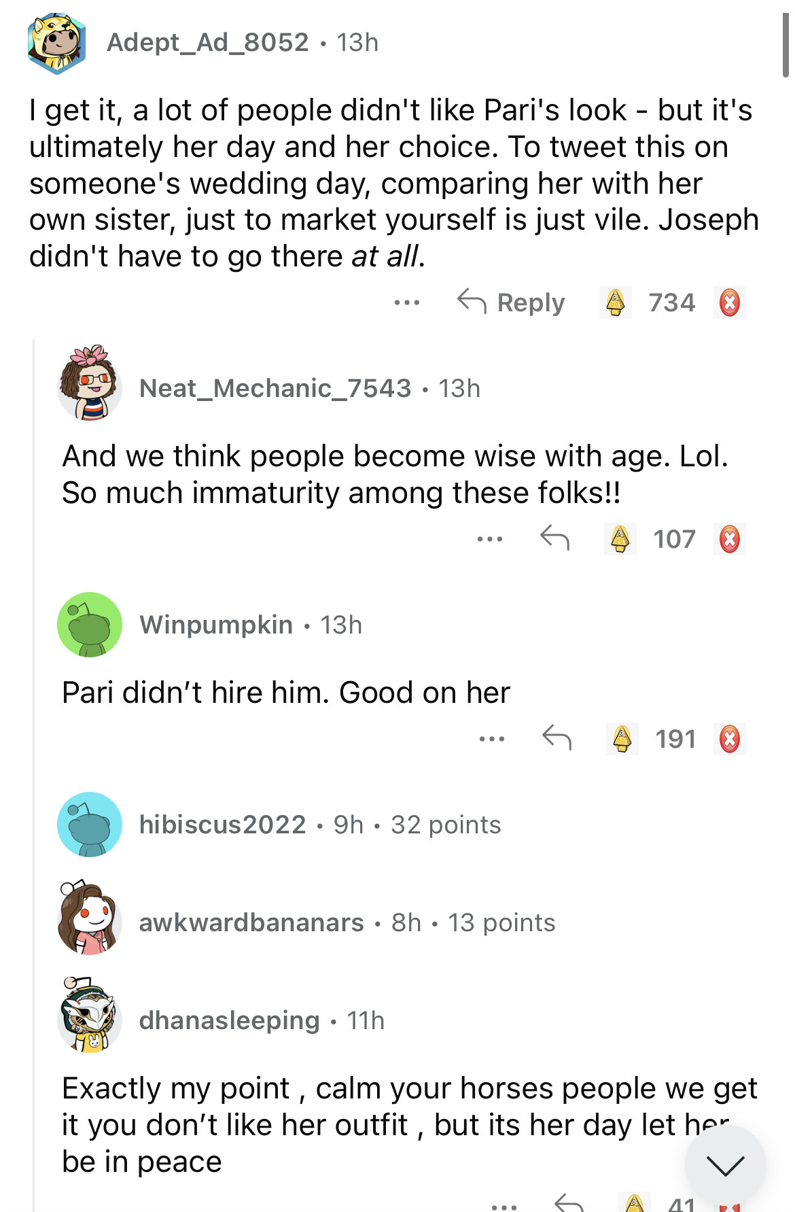Downvote Adept_Ad_8052's comment with 734 points
795x1212 pixels.
click(x=730, y=302)
